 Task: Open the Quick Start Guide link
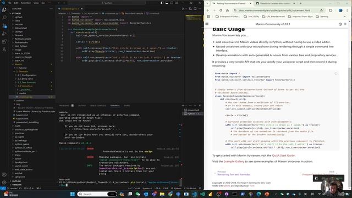[x=284, y=155]
